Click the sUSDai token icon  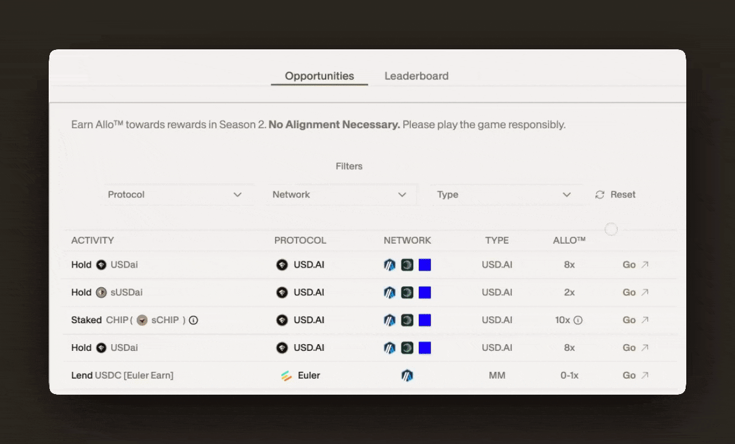click(x=101, y=292)
